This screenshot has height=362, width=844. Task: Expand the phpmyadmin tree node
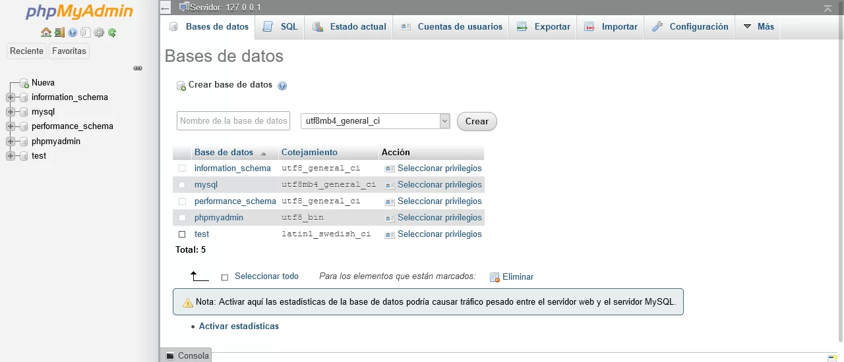click(11, 142)
